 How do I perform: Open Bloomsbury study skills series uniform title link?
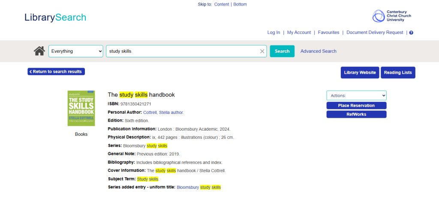pyautogui.click(x=199, y=187)
